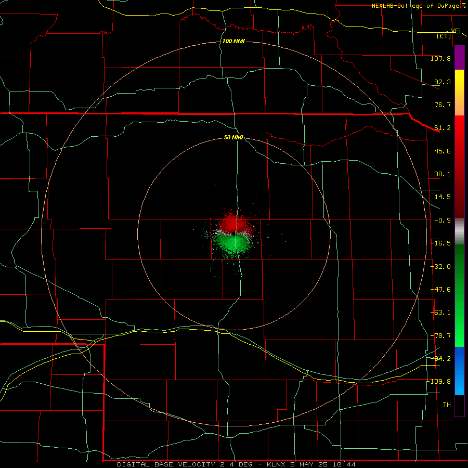468x468 pixels.
Task: Click the 50 NMI range ring label
Action: tap(233, 137)
